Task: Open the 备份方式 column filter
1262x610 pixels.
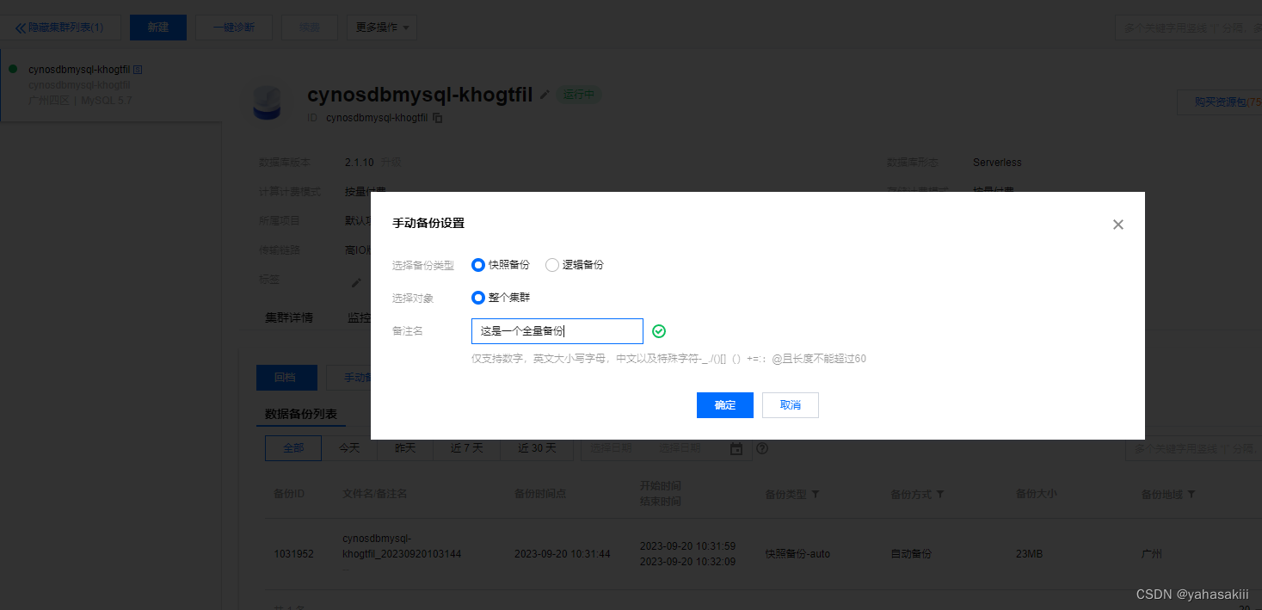Action: click(x=940, y=495)
